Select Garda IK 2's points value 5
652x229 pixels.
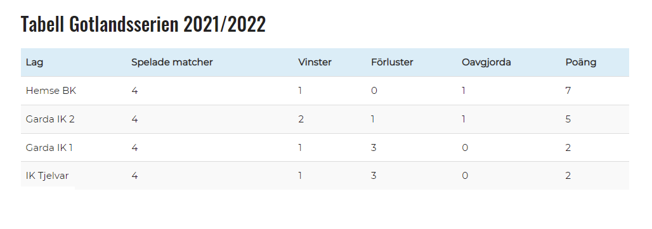tap(568, 119)
